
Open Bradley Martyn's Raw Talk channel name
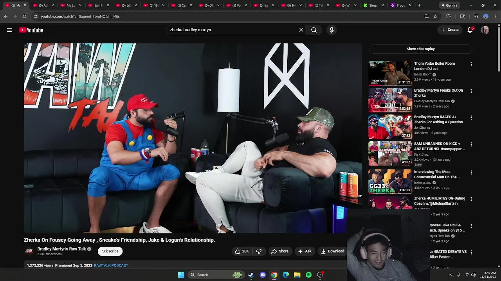[x=61, y=249]
